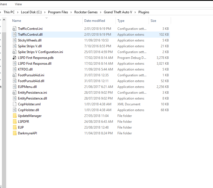
Task: Navigate to Local Disk (C:) breadcrumb
Action: pos(31,12)
